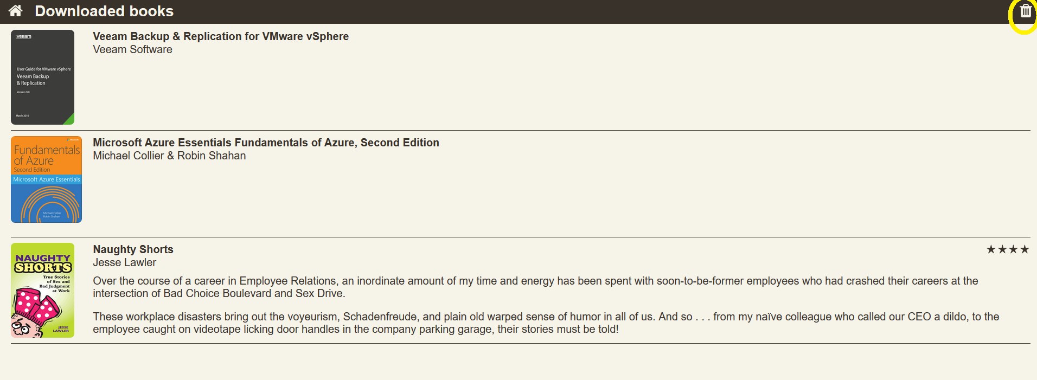The width and height of the screenshot is (1037, 380).
Task: Click empty header bar right of the heading
Action: click(x=542, y=11)
